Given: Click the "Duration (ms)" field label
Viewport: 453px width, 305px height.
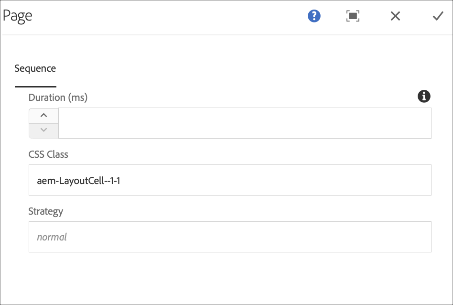Looking at the screenshot, I should [58, 98].
